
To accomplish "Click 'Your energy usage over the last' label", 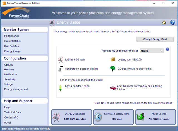I will click(x=120, y=51).
